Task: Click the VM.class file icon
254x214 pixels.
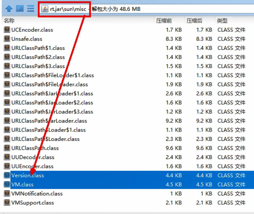Action: point(7,185)
